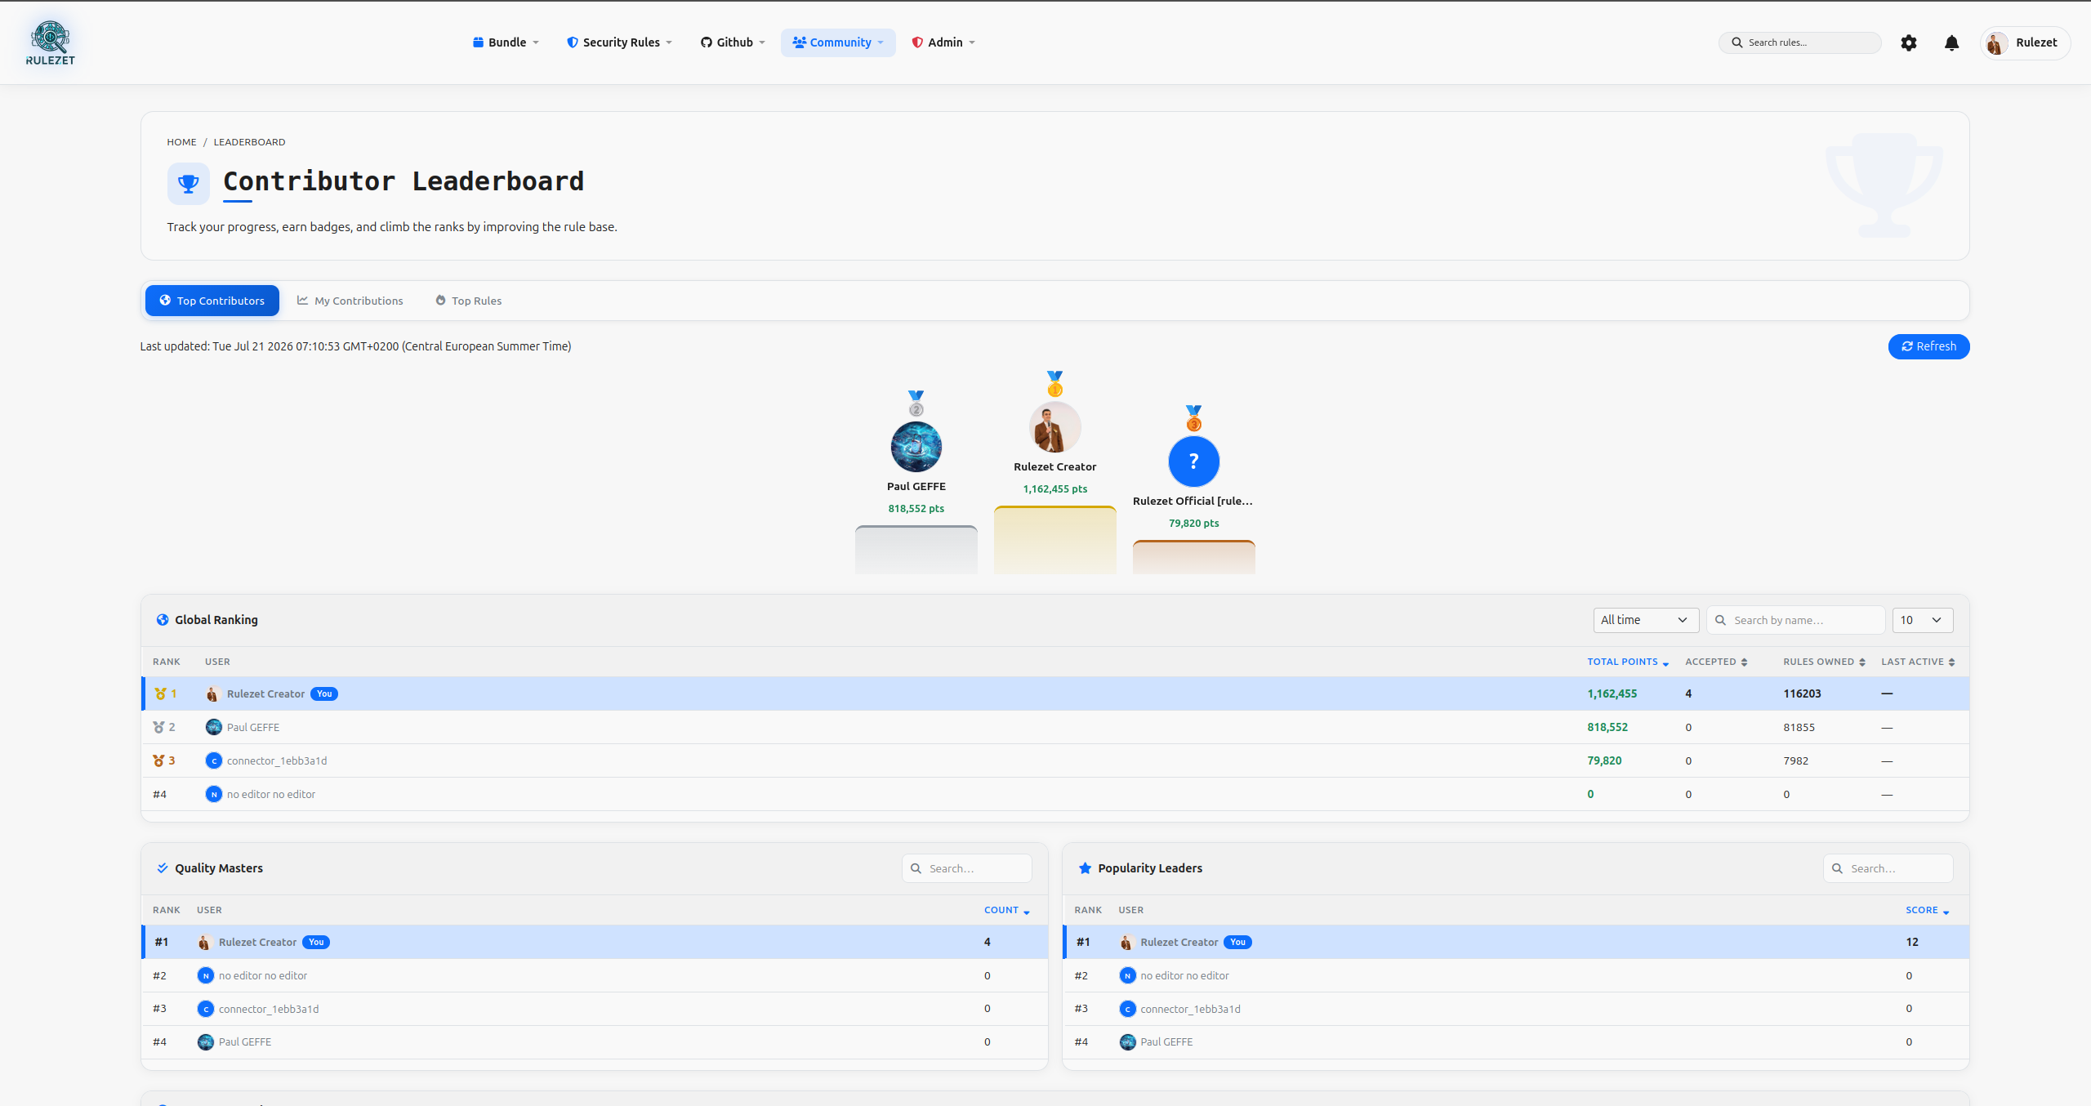2091x1106 pixels.
Task: Click the Rulezet user avatar in header
Action: [x=1996, y=42]
